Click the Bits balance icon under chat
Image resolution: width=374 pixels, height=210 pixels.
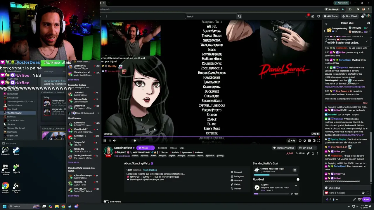tap(327, 199)
